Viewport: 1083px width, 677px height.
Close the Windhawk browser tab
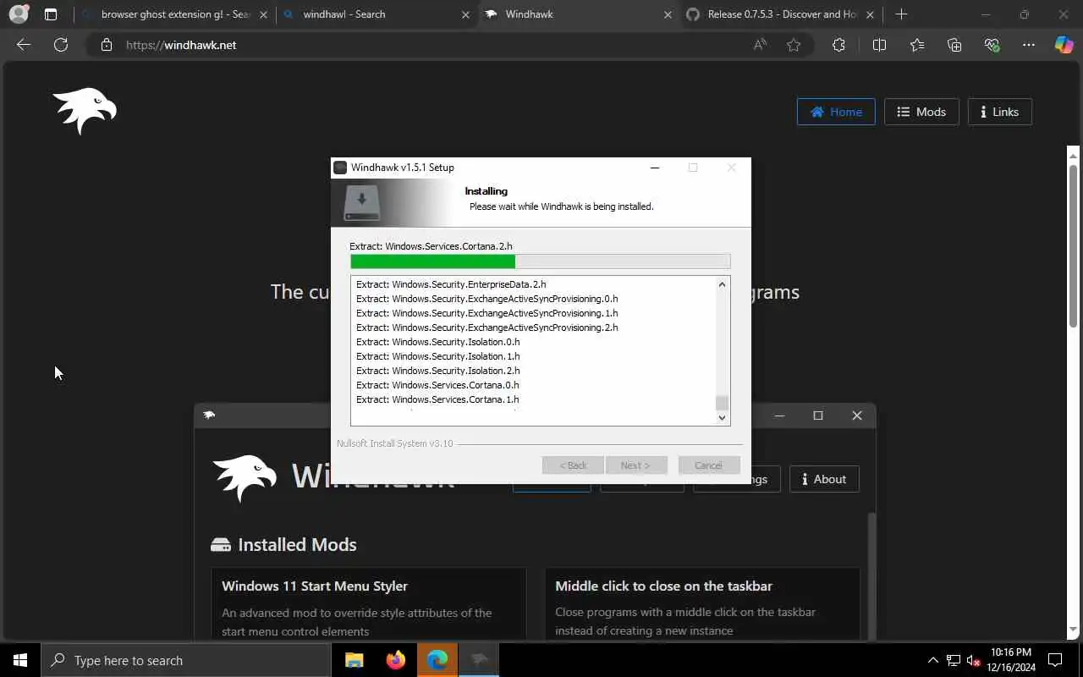pos(668,14)
